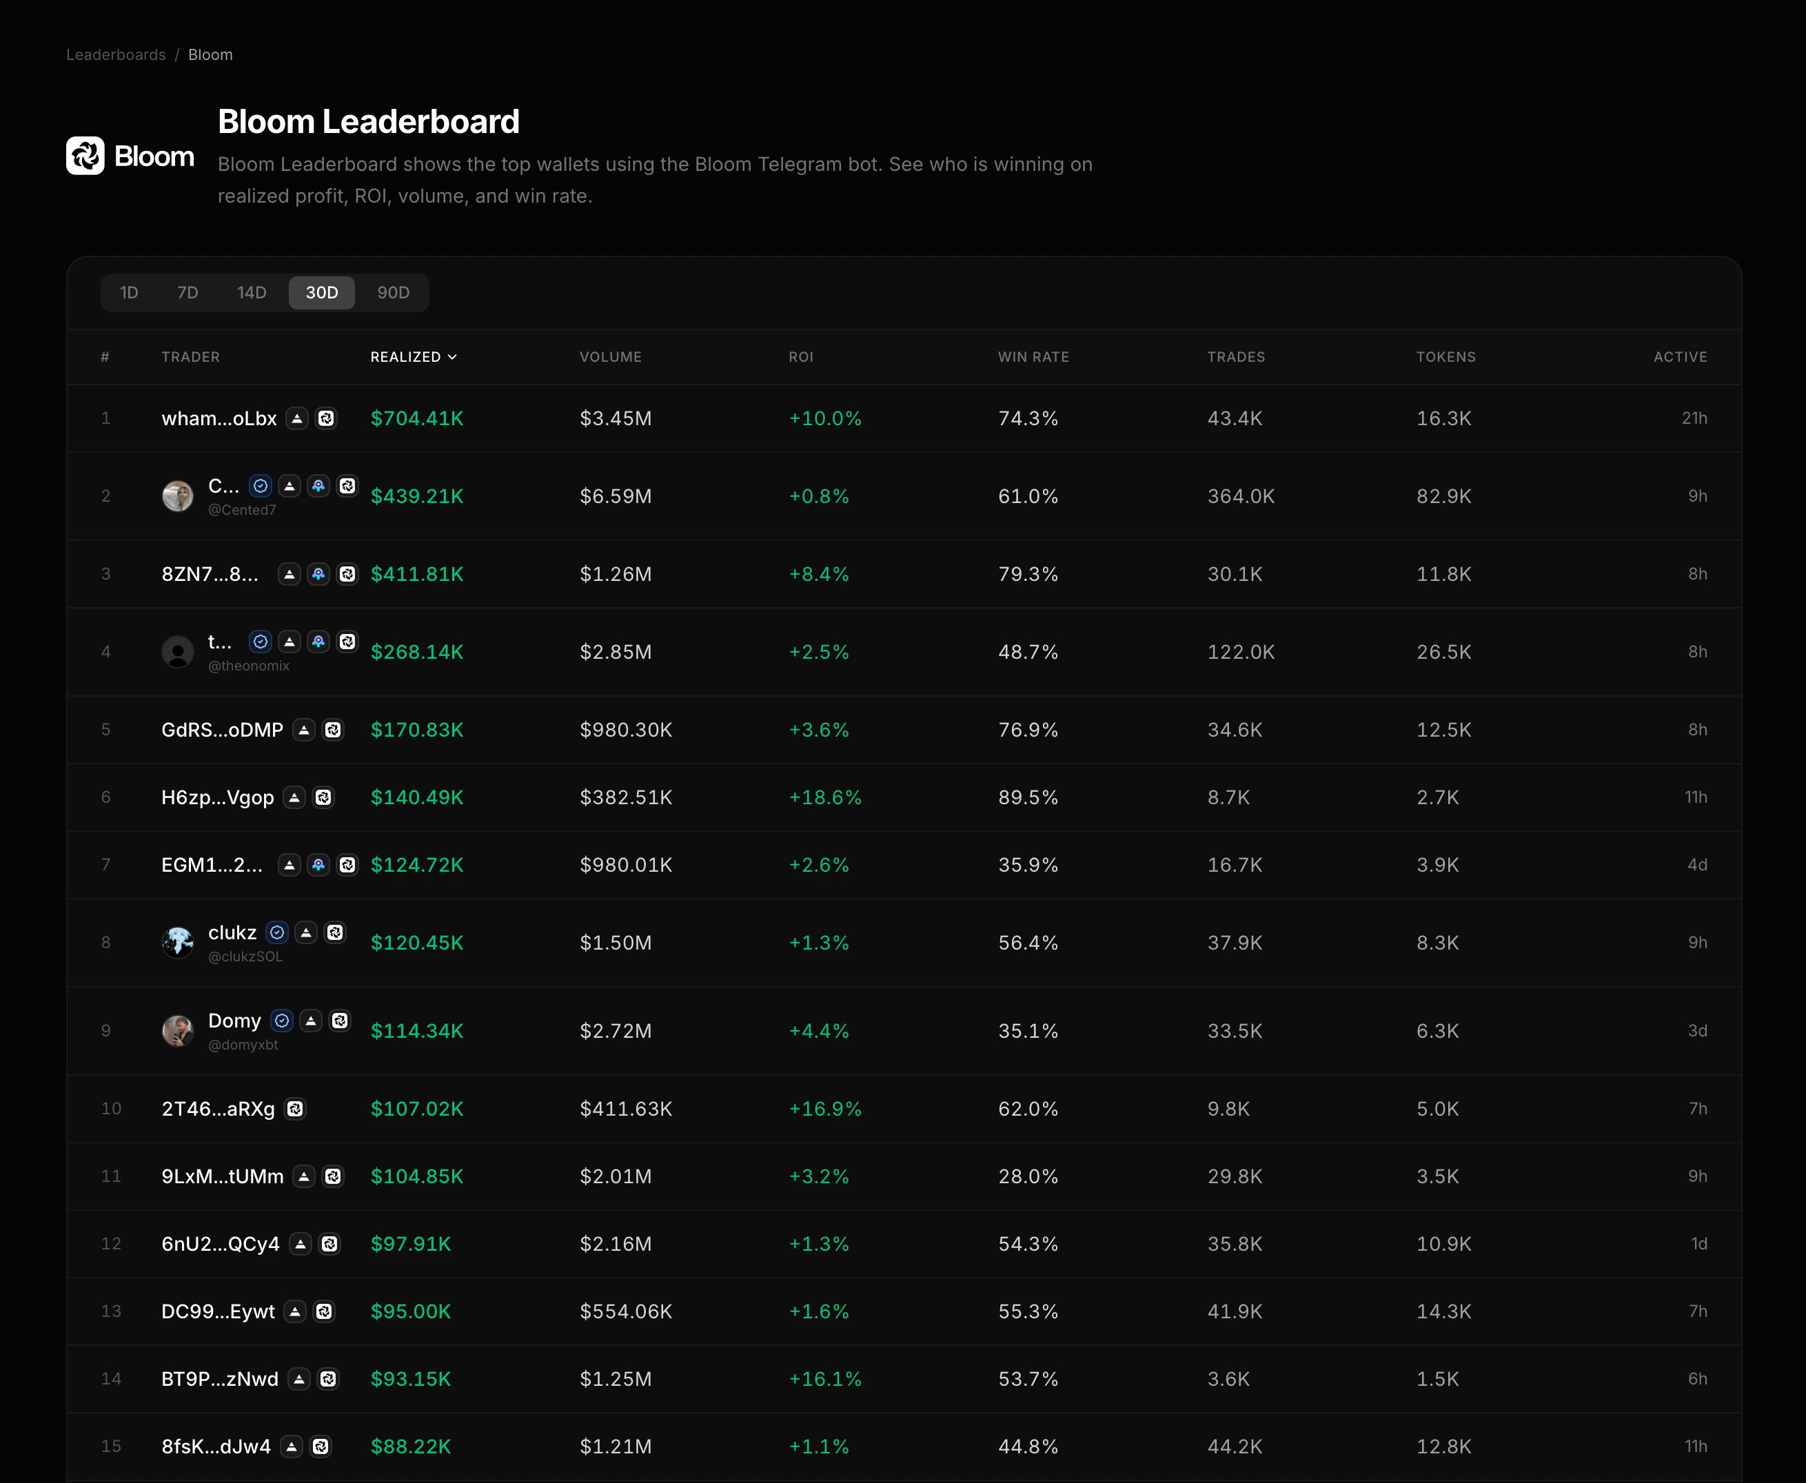Click the verified badge next to Domy

pos(282,1021)
